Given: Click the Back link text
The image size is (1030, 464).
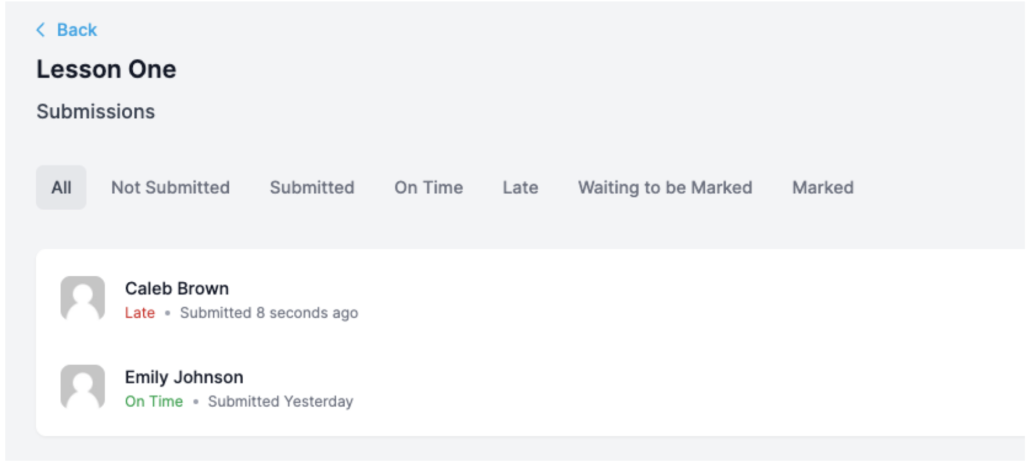Looking at the screenshot, I should pyautogui.click(x=76, y=30).
